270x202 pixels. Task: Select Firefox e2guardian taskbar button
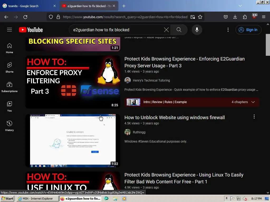point(80,199)
